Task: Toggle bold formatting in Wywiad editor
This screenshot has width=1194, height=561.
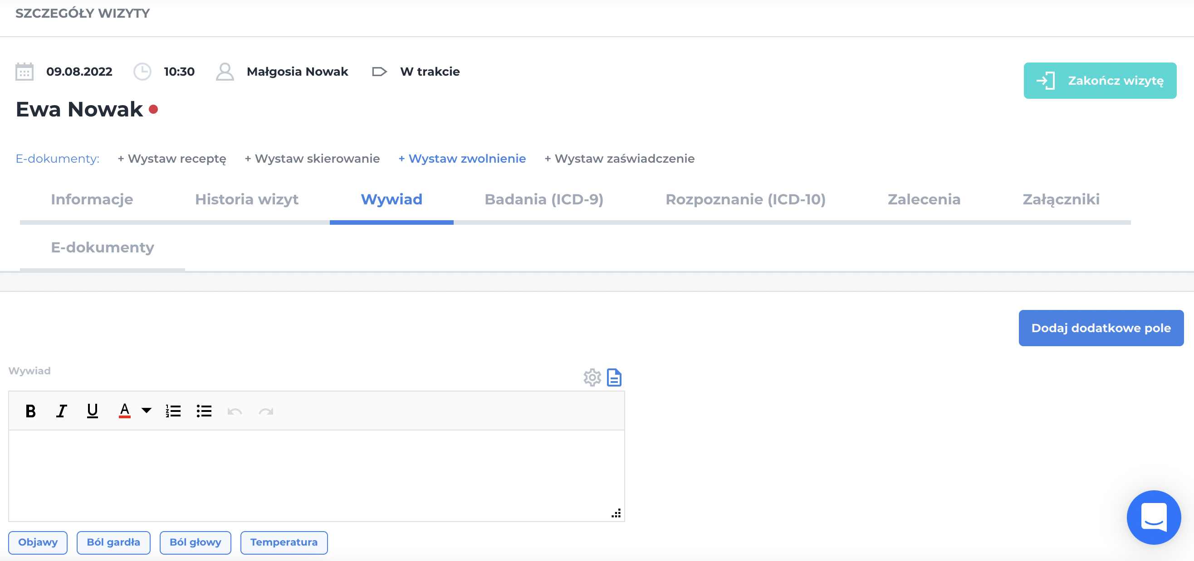Action: click(30, 411)
